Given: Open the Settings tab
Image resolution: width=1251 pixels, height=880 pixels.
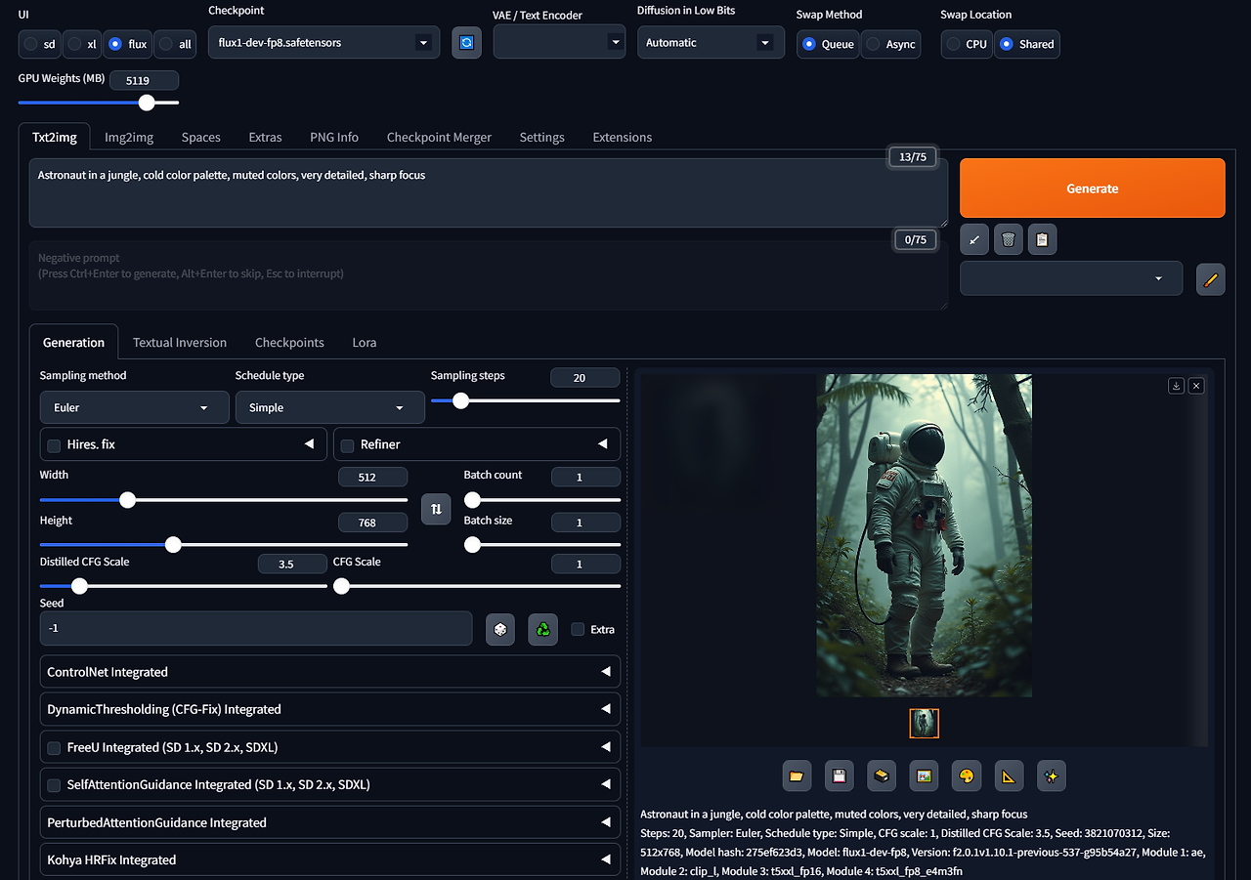Looking at the screenshot, I should pos(542,137).
